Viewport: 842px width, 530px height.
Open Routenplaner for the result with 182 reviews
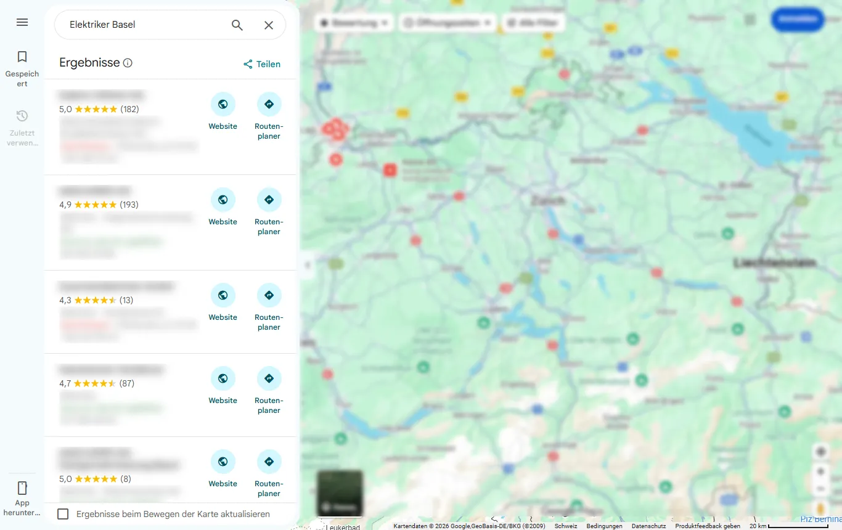click(x=269, y=116)
